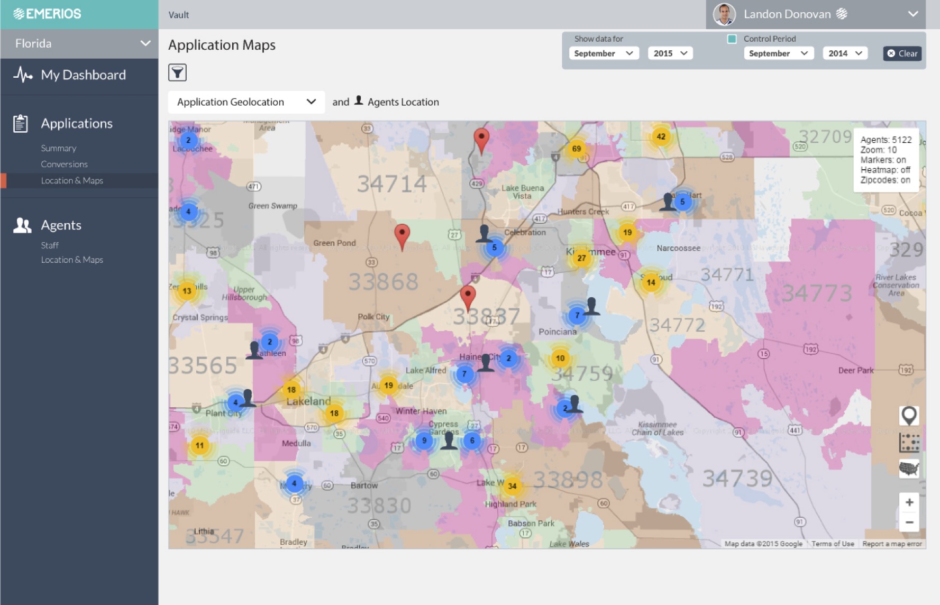The height and width of the screenshot is (605, 940).
Task: Toggle zipcodes with the USA map icon
Action: [x=909, y=468]
